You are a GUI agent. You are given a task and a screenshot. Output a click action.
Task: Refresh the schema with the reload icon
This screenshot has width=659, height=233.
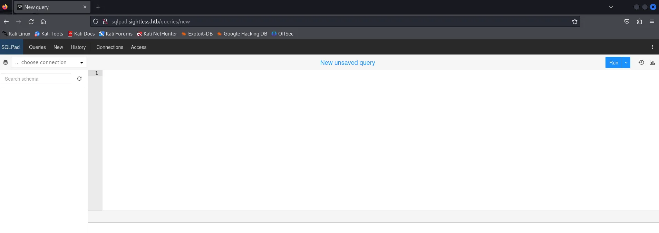tap(79, 79)
